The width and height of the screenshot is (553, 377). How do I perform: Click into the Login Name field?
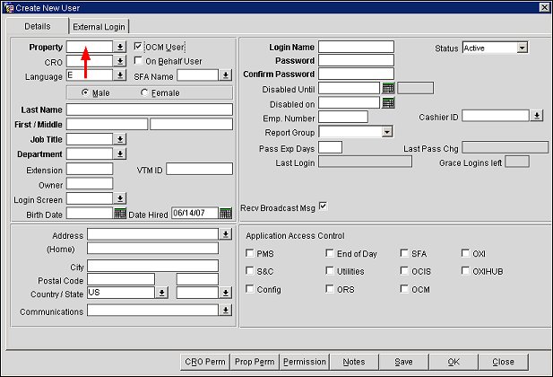click(x=356, y=47)
